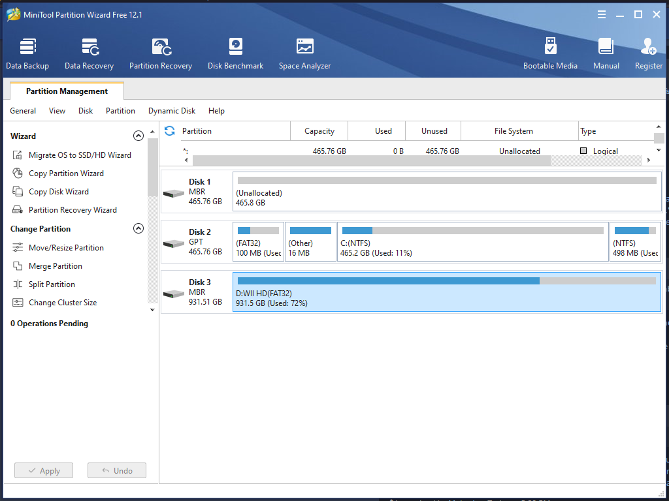Open the General menu
This screenshot has width=669, height=501.
pyautogui.click(x=23, y=111)
